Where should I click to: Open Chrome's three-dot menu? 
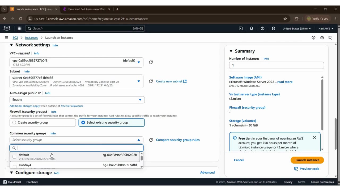(x=336, y=19)
